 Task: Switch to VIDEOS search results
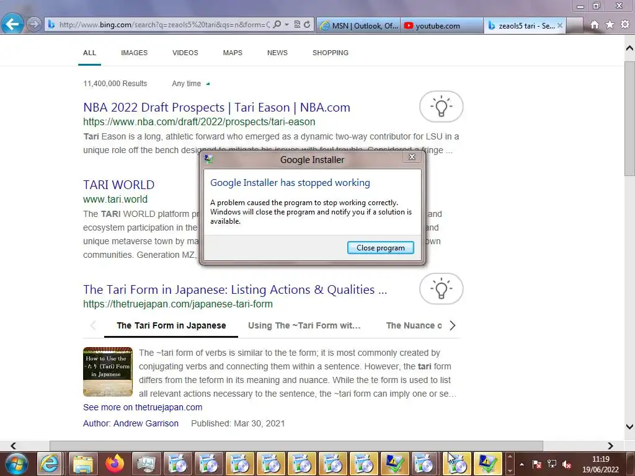click(185, 53)
